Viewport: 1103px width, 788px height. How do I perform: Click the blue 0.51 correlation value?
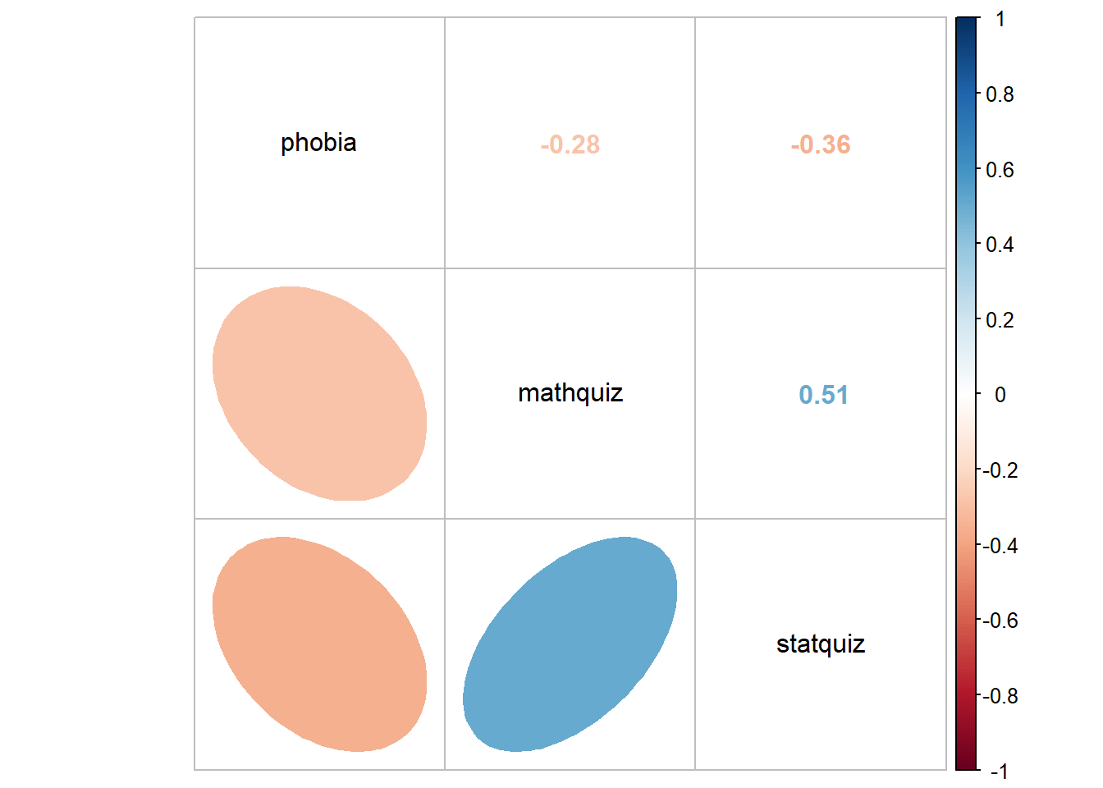[823, 395]
